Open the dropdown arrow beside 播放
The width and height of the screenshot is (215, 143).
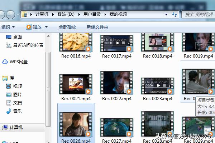[x=47, y=27]
